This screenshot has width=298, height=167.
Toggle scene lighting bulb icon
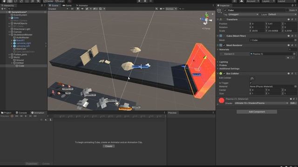click(78, 9)
